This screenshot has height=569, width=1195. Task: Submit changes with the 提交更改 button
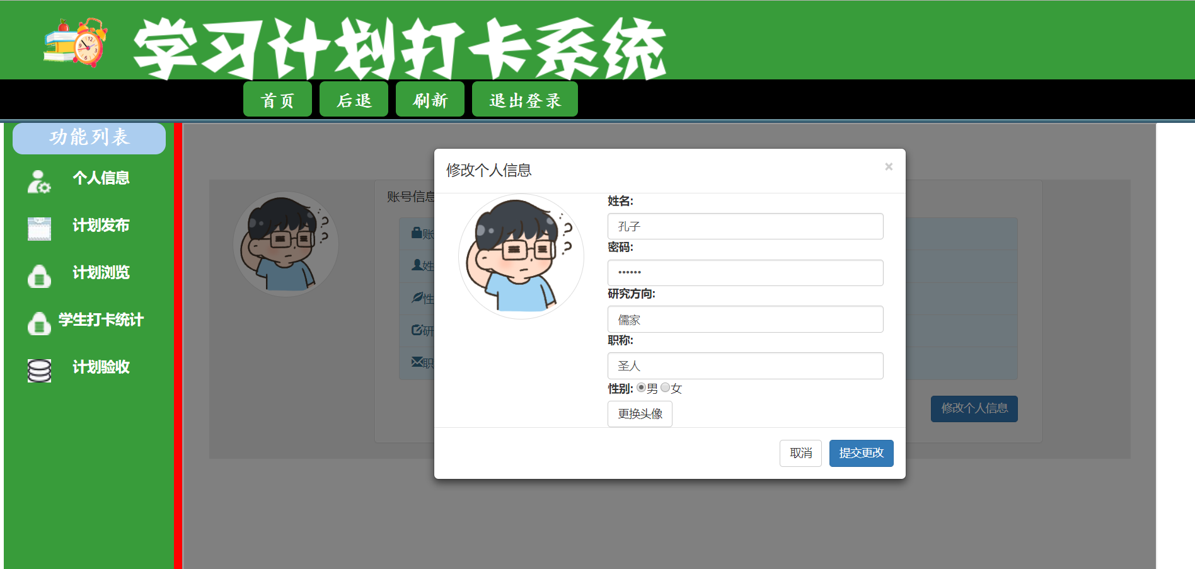(861, 453)
